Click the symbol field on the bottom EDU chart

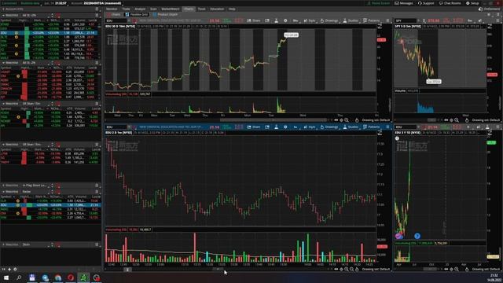click(x=116, y=127)
